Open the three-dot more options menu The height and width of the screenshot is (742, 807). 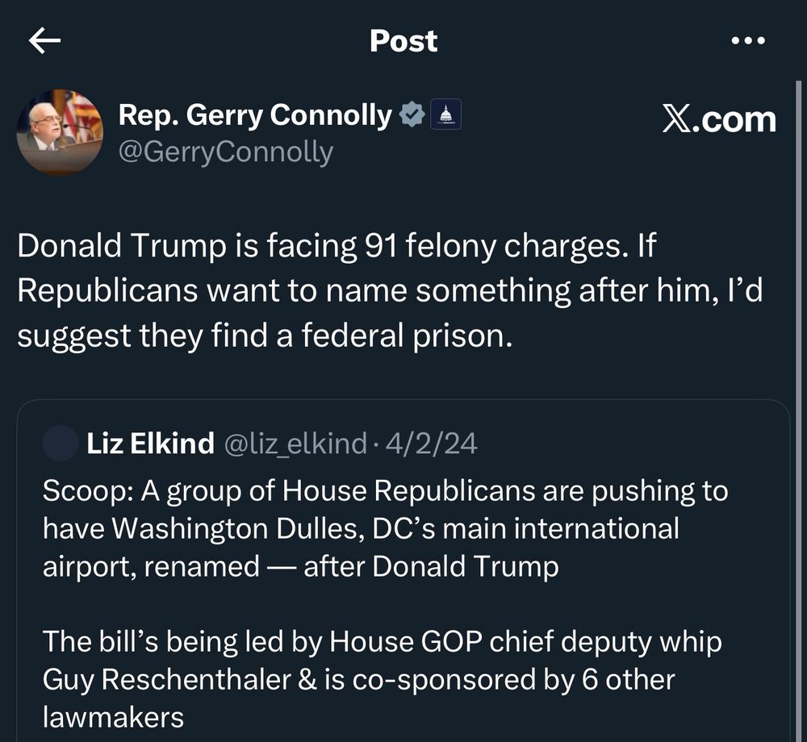coord(746,41)
